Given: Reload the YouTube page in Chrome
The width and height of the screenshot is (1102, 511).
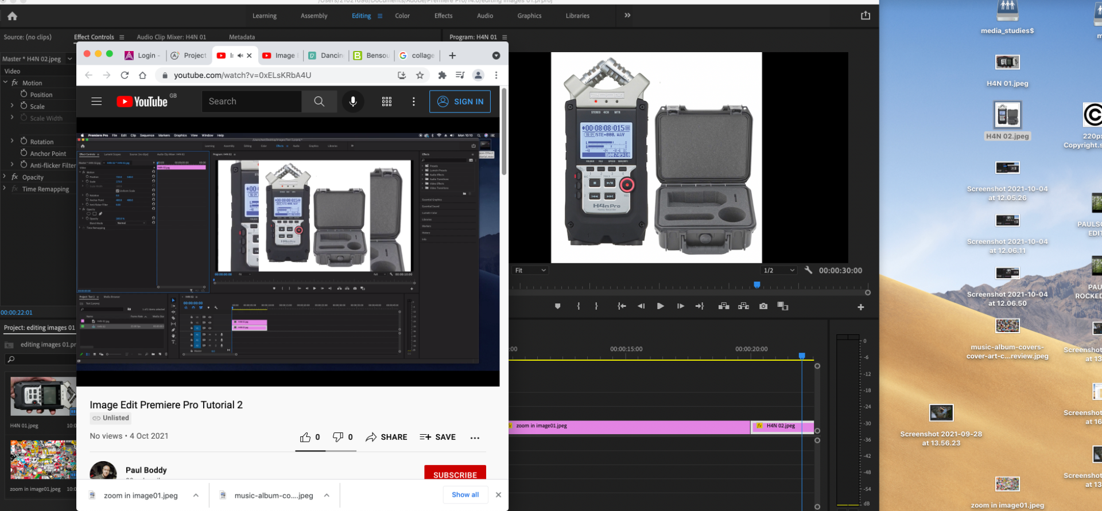Looking at the screenshot, I should (x=125, y=75).
